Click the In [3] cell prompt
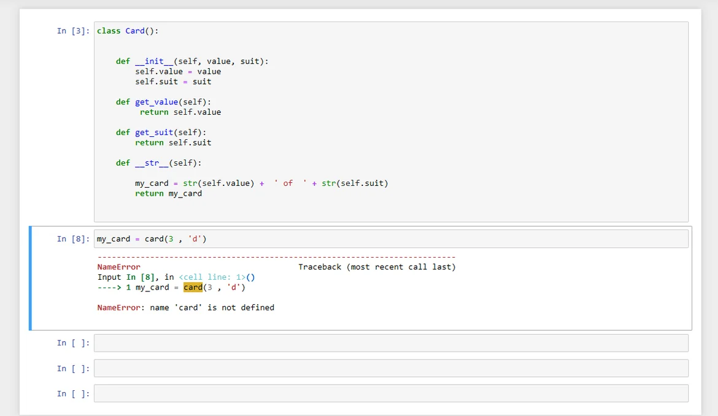This screenshot has width=718, height=416. point(73,31)
